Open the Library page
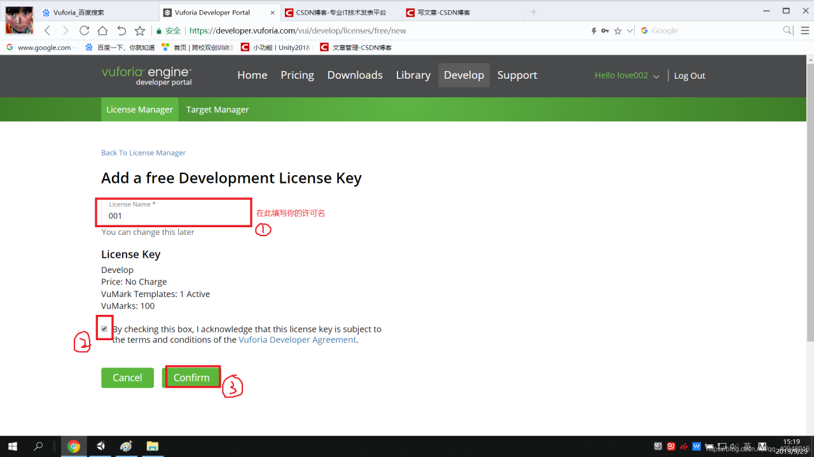The image size is (814, 457). coord(413,75)
